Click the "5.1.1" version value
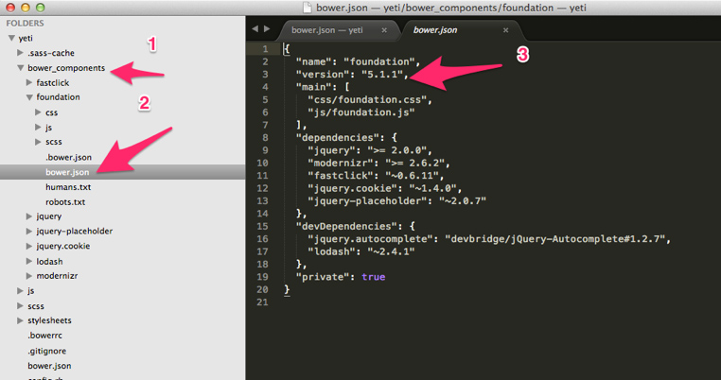 pos(382,75)
